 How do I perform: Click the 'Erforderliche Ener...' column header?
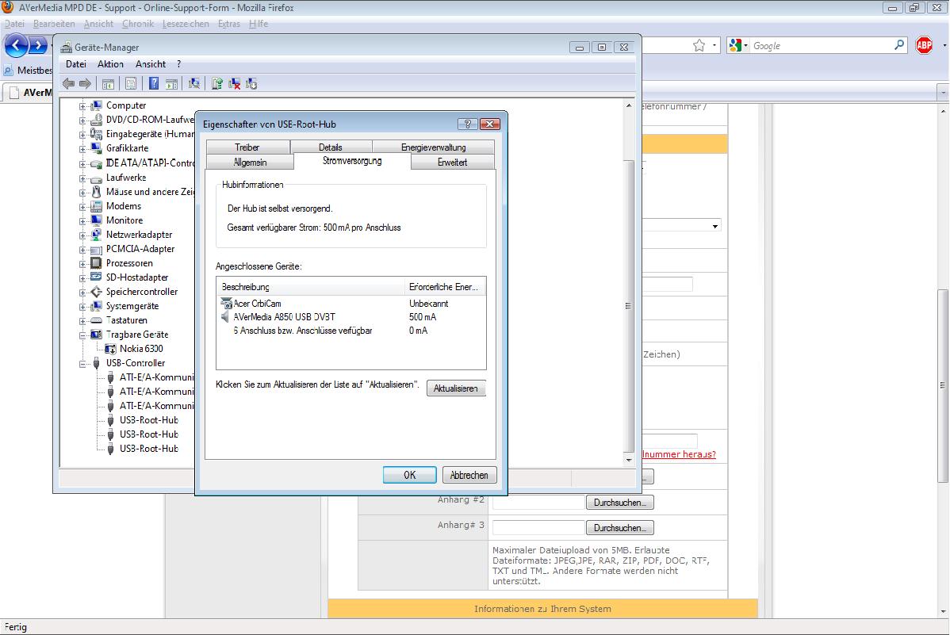click(445, 287)
